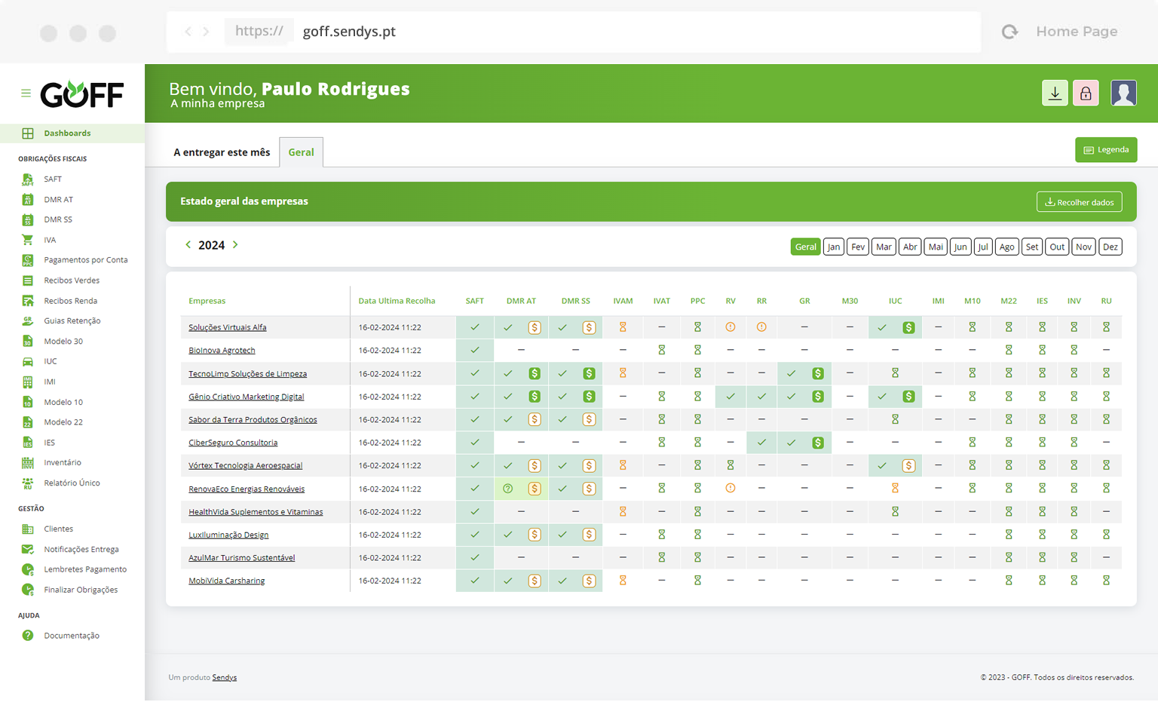Open Gênio Criativo Marketing Digital link
The width and height of the screenshot is (1158, 702).
coord(247,397)
